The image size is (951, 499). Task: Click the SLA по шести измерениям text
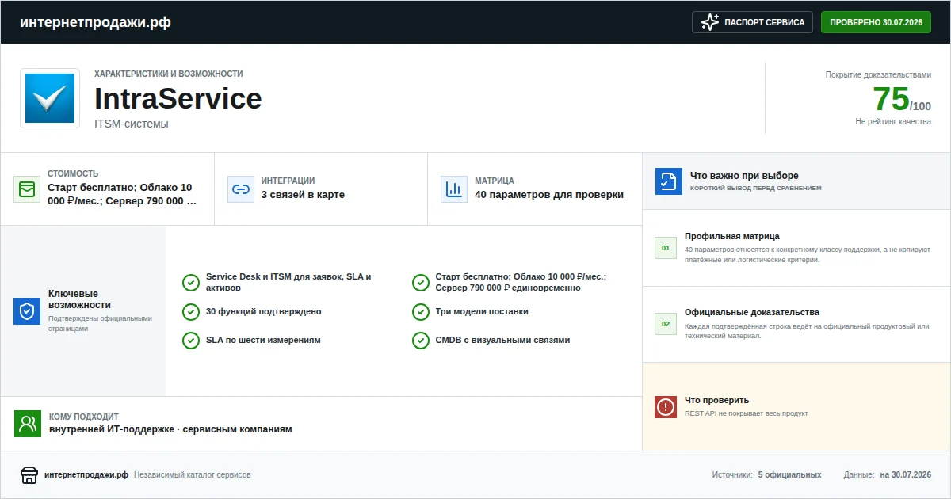263,340
